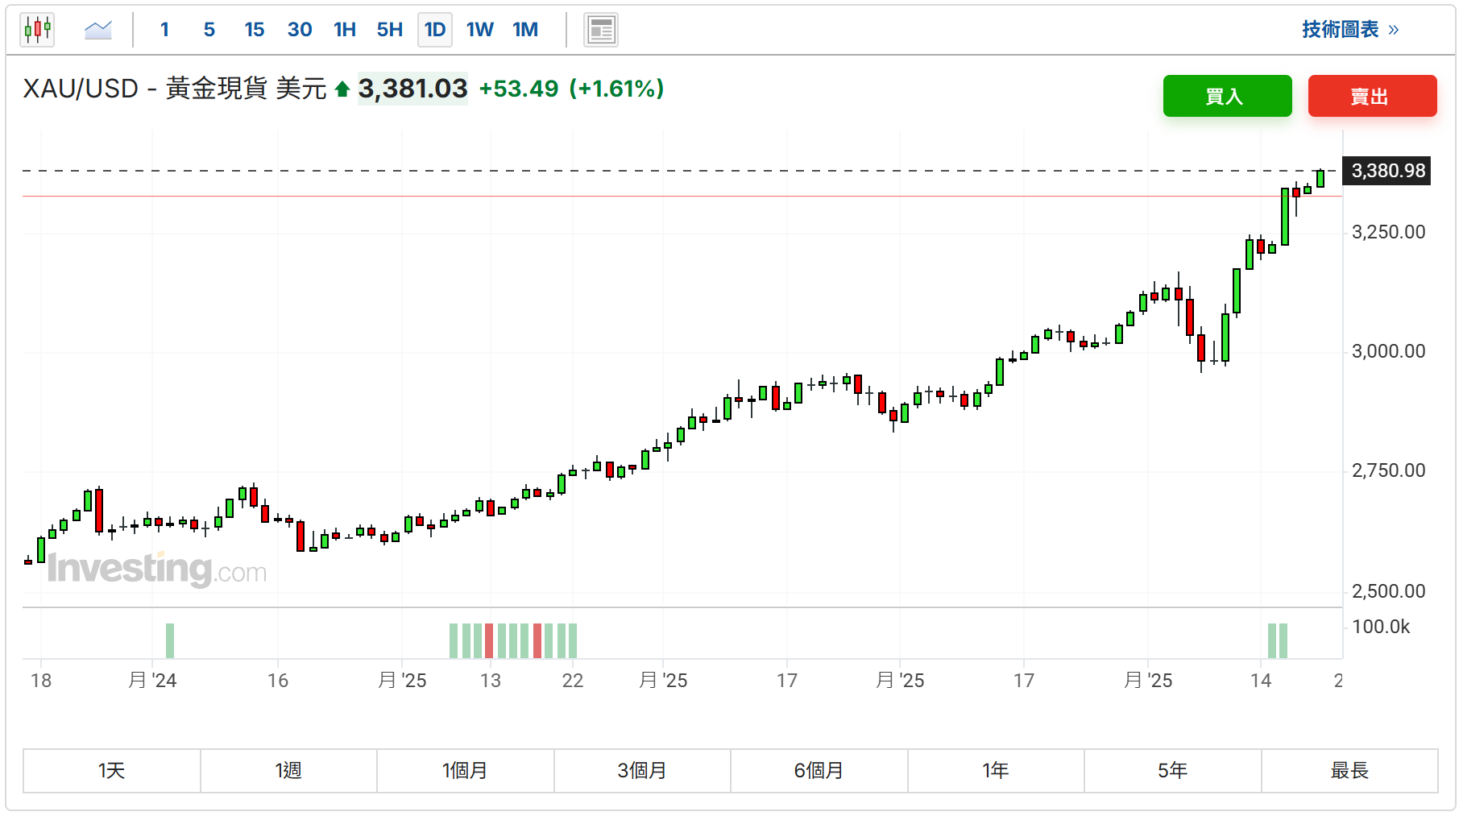Screen dimensions: 1459x816
Task: Click the 月 '24 time axis label
Action: [x=152, y=681]
